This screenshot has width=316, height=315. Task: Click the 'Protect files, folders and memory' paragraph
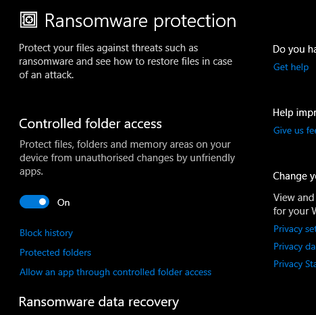(127, 158)
